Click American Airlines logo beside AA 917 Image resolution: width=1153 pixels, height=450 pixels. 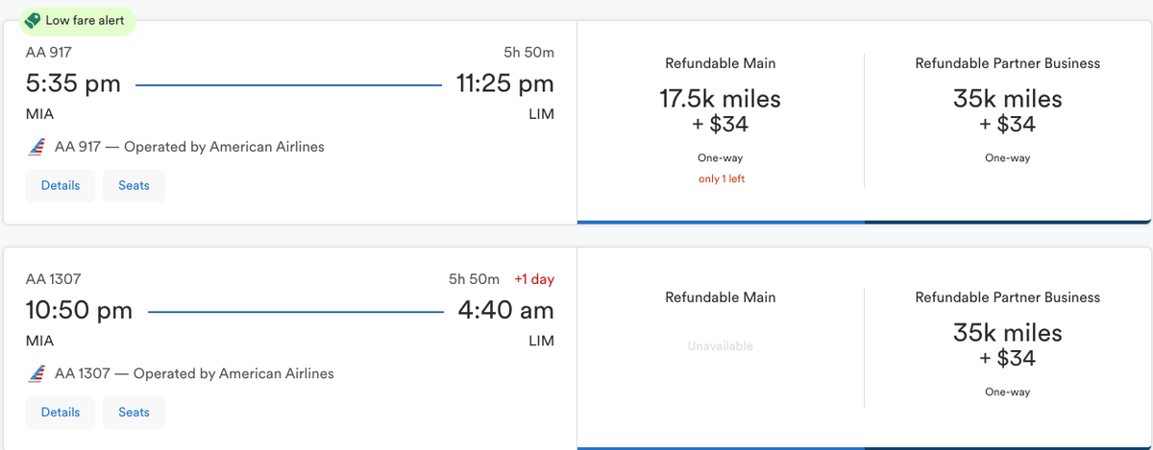37,148
